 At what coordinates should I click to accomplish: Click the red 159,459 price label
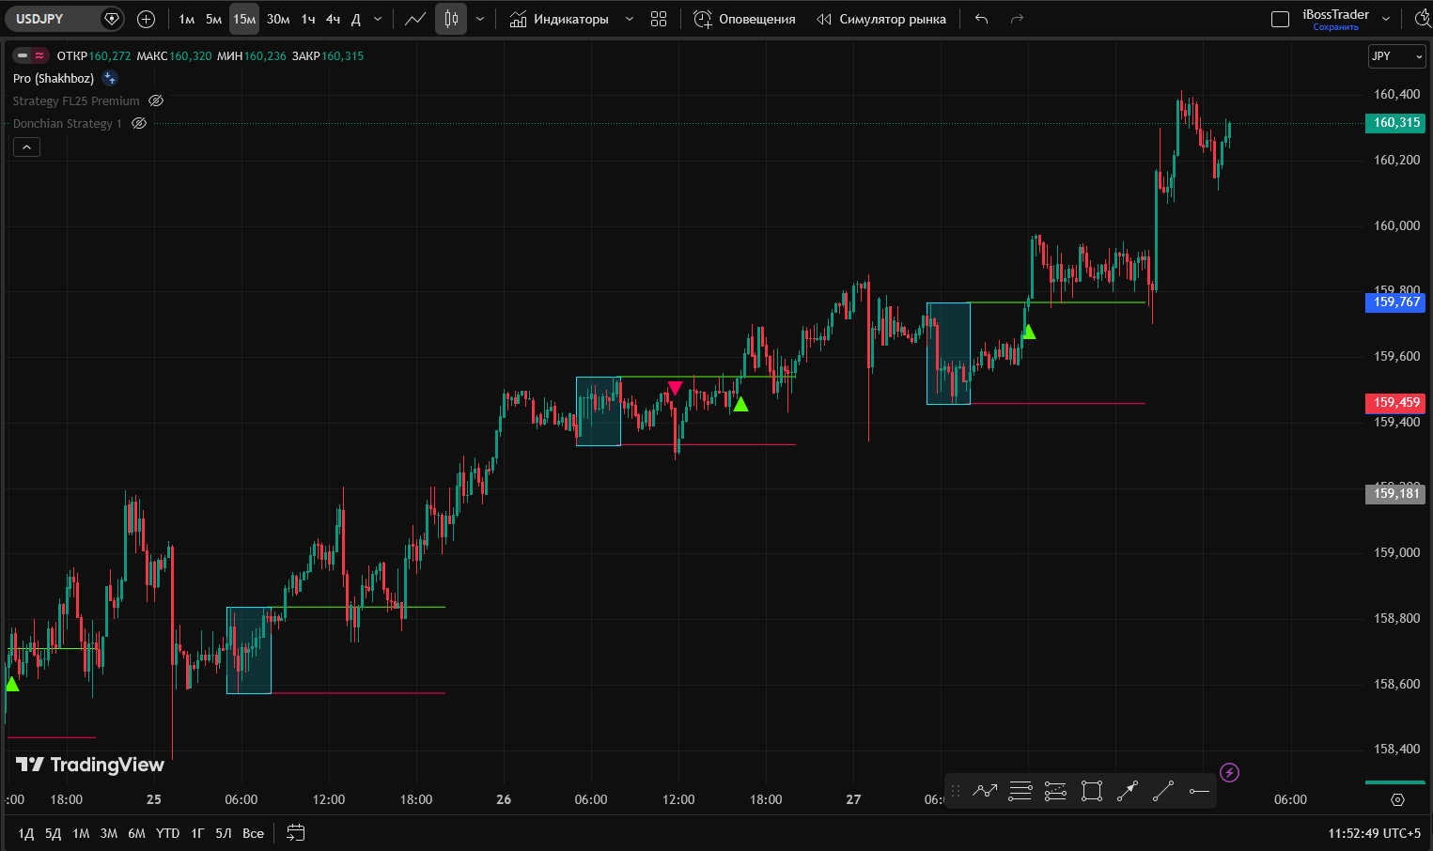(1395, 403)
